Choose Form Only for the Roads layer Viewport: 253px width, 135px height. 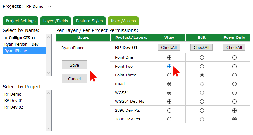(234, 84)
